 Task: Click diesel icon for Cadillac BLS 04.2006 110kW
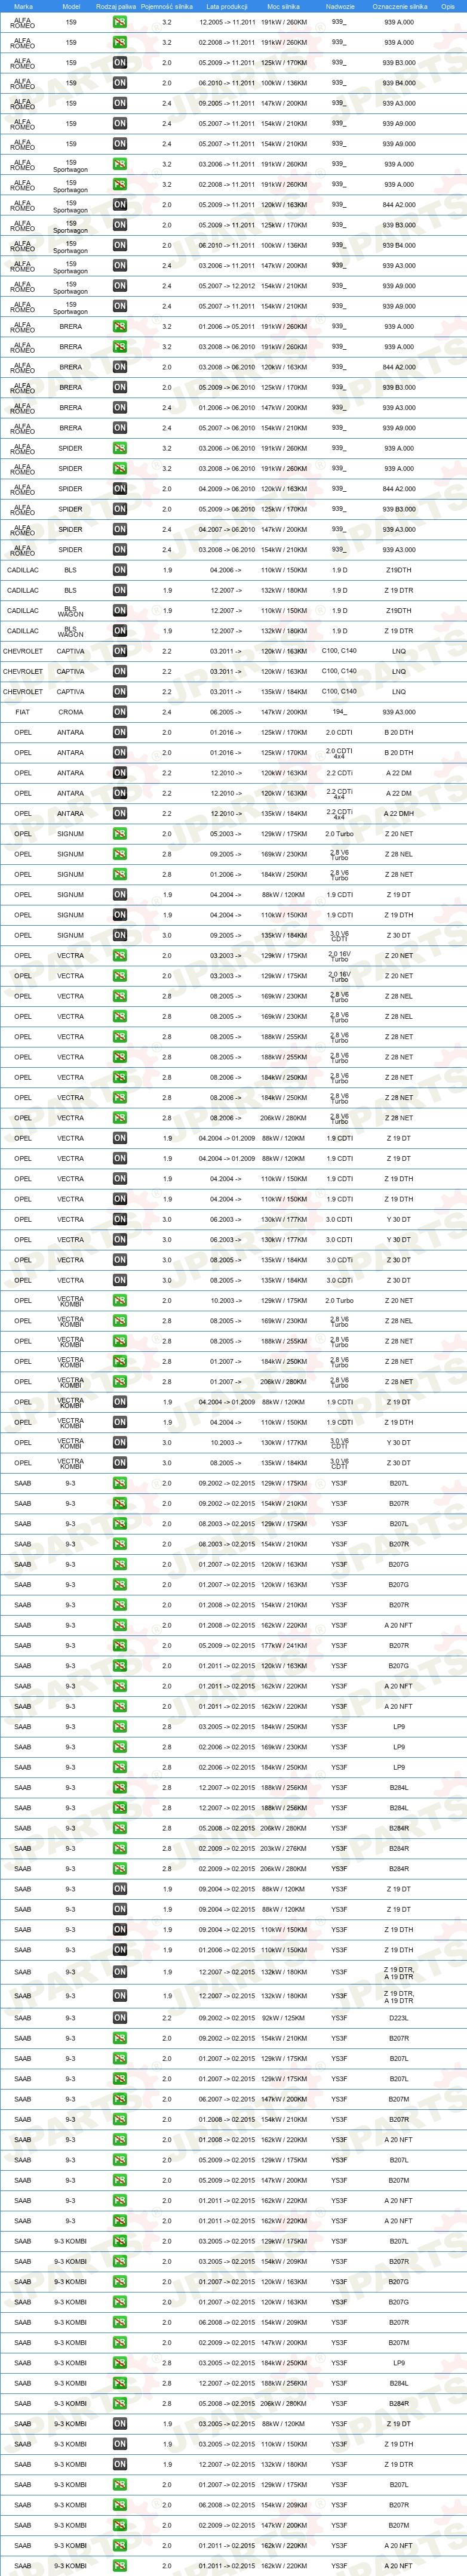click(120, 570)
